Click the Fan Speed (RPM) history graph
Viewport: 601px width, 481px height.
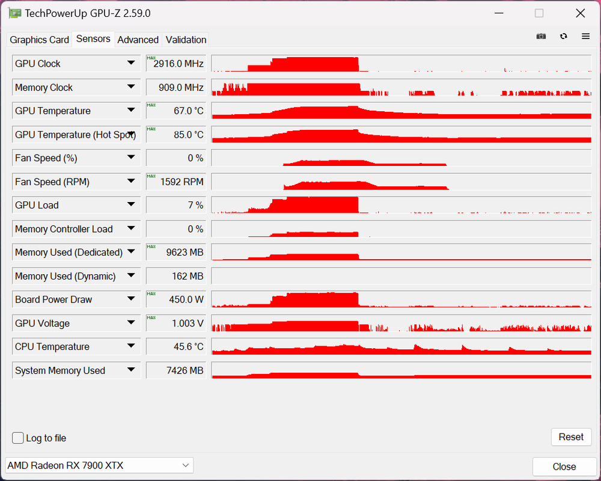[x=401, y=182]
